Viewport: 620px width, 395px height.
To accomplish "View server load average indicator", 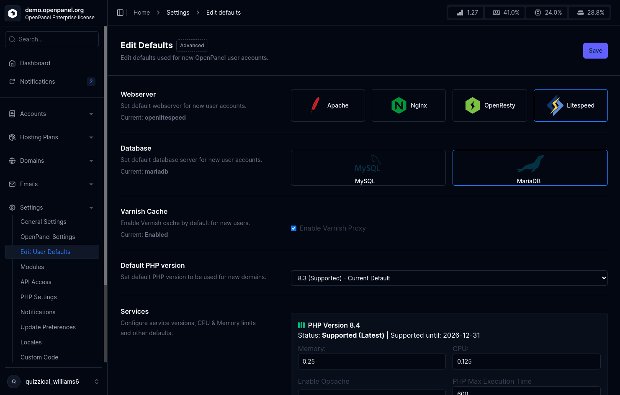I will click(x=466, y=12).
